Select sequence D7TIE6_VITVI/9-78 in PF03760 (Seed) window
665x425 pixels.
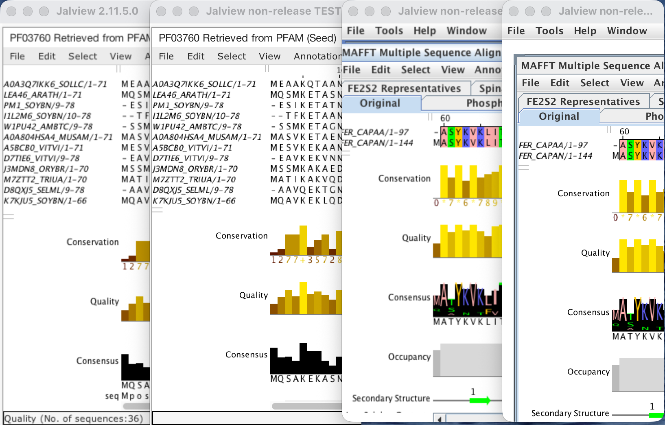click(x=190, y=158)
